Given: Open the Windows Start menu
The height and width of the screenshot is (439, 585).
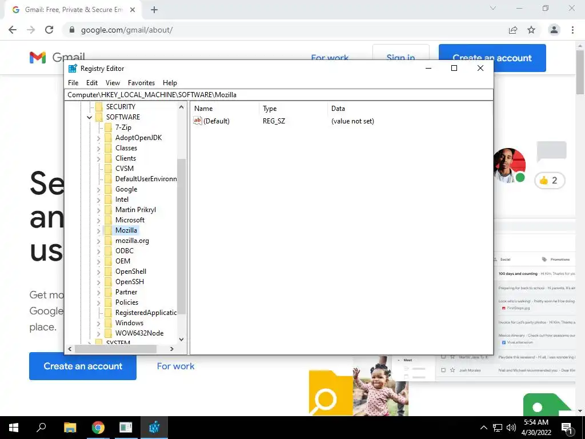Looking at the screenshot, I should point(14,428).
